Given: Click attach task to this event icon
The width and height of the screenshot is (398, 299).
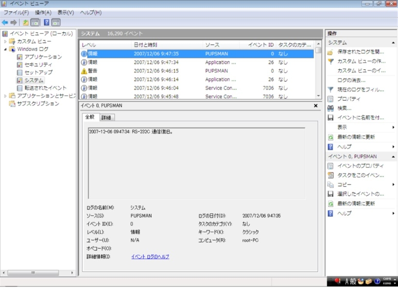Looking at the screenshot, I should click(330, 175).
